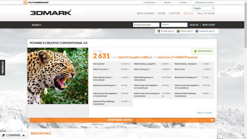Open the Hall of Fame page
The width and height of the screenshot is (247, 139).
click(x=206, y=13)
